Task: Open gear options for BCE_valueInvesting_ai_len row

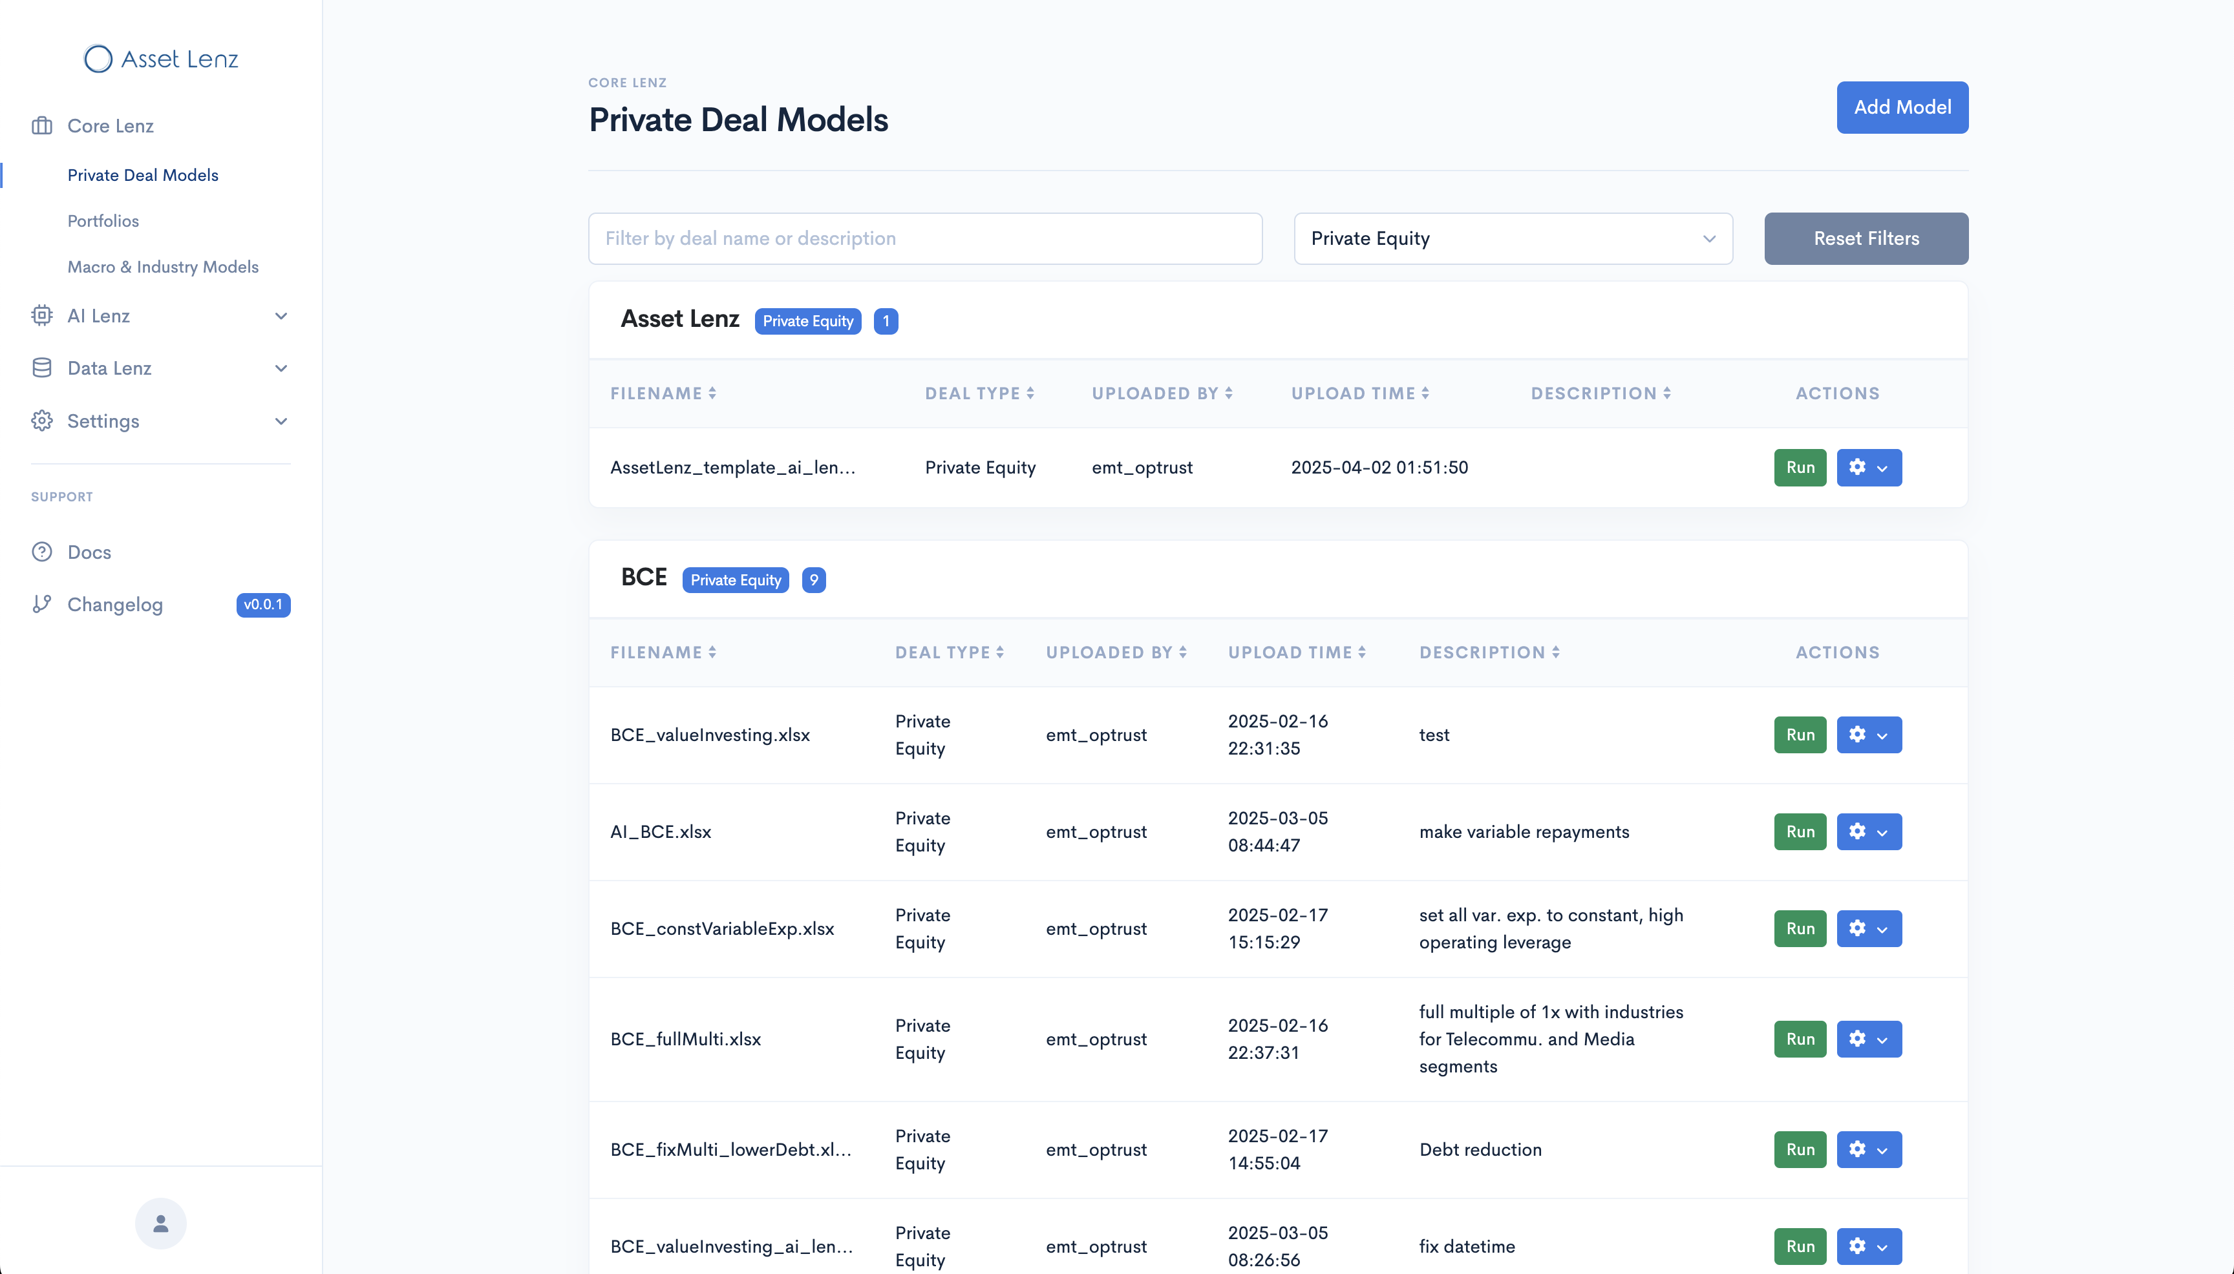Action: pos(1868,1247)
